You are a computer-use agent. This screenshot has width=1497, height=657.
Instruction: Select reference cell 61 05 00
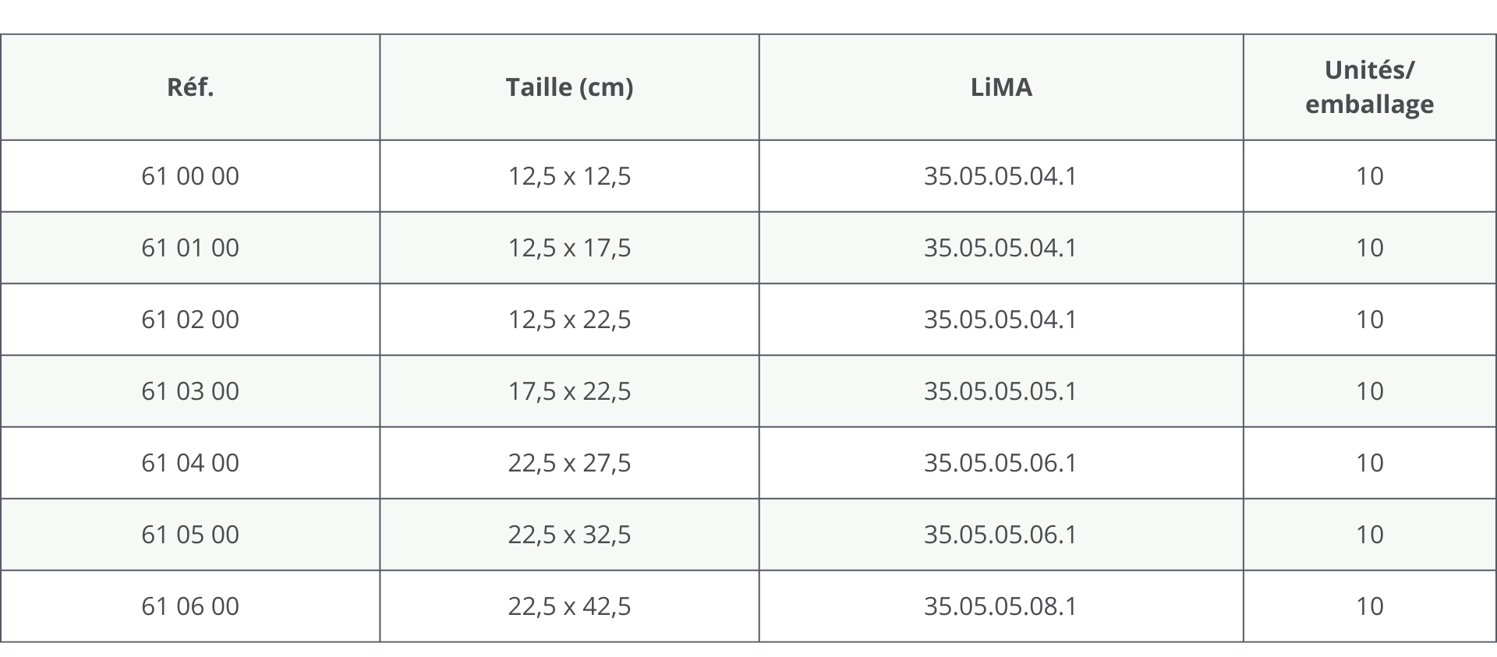tap(190, 535)
